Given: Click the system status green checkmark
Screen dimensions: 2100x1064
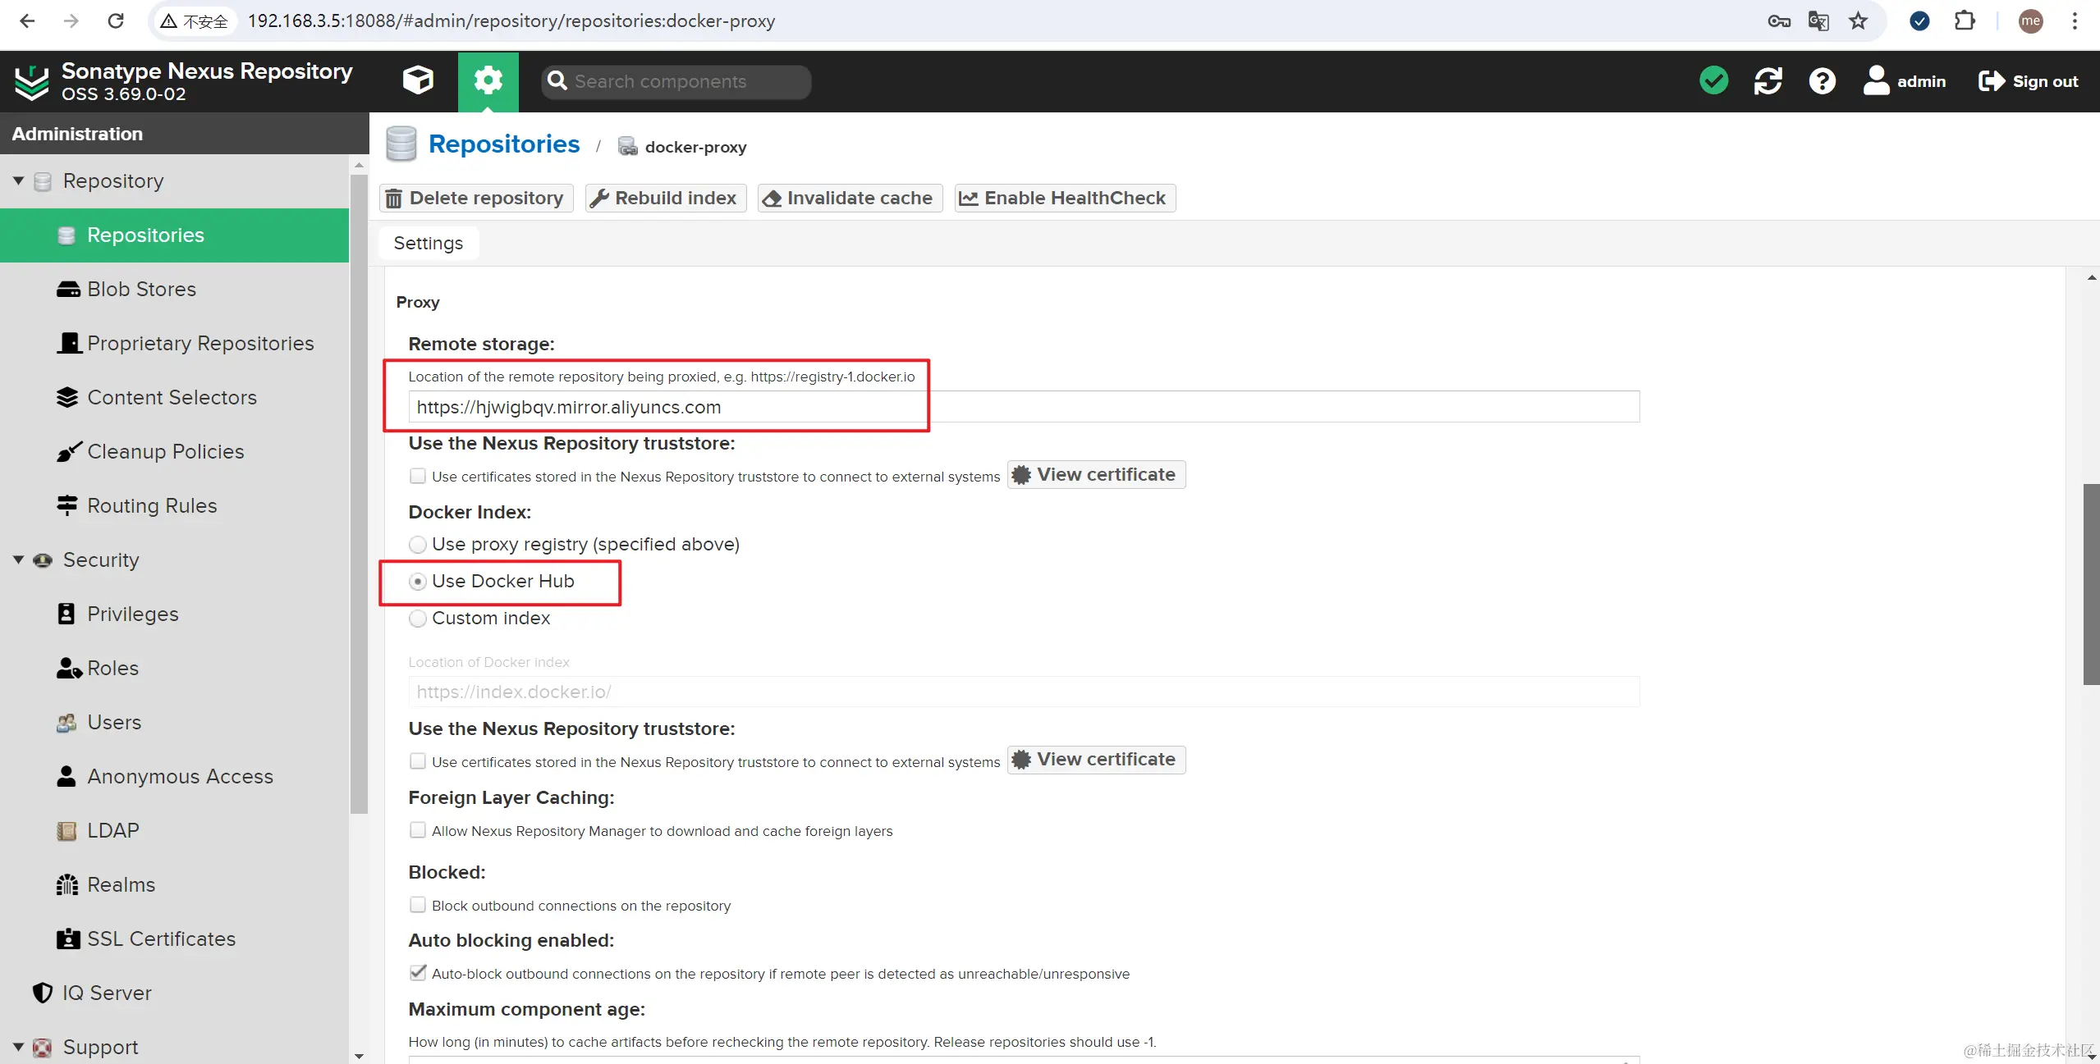Looking at the screenshot, I should (x=1713, y=80).
